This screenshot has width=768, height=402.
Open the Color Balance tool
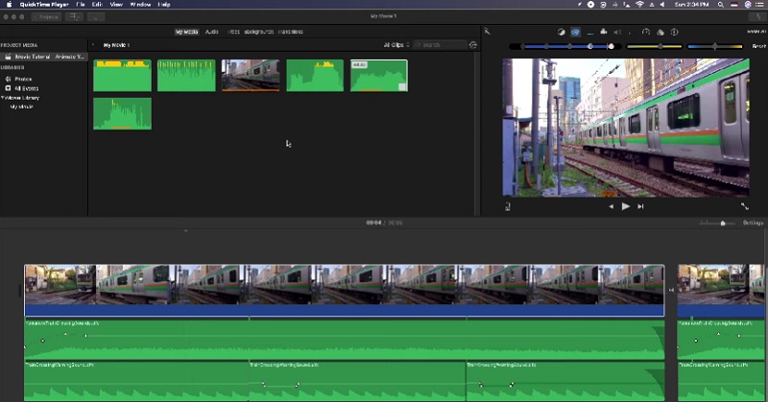(562, 32)
